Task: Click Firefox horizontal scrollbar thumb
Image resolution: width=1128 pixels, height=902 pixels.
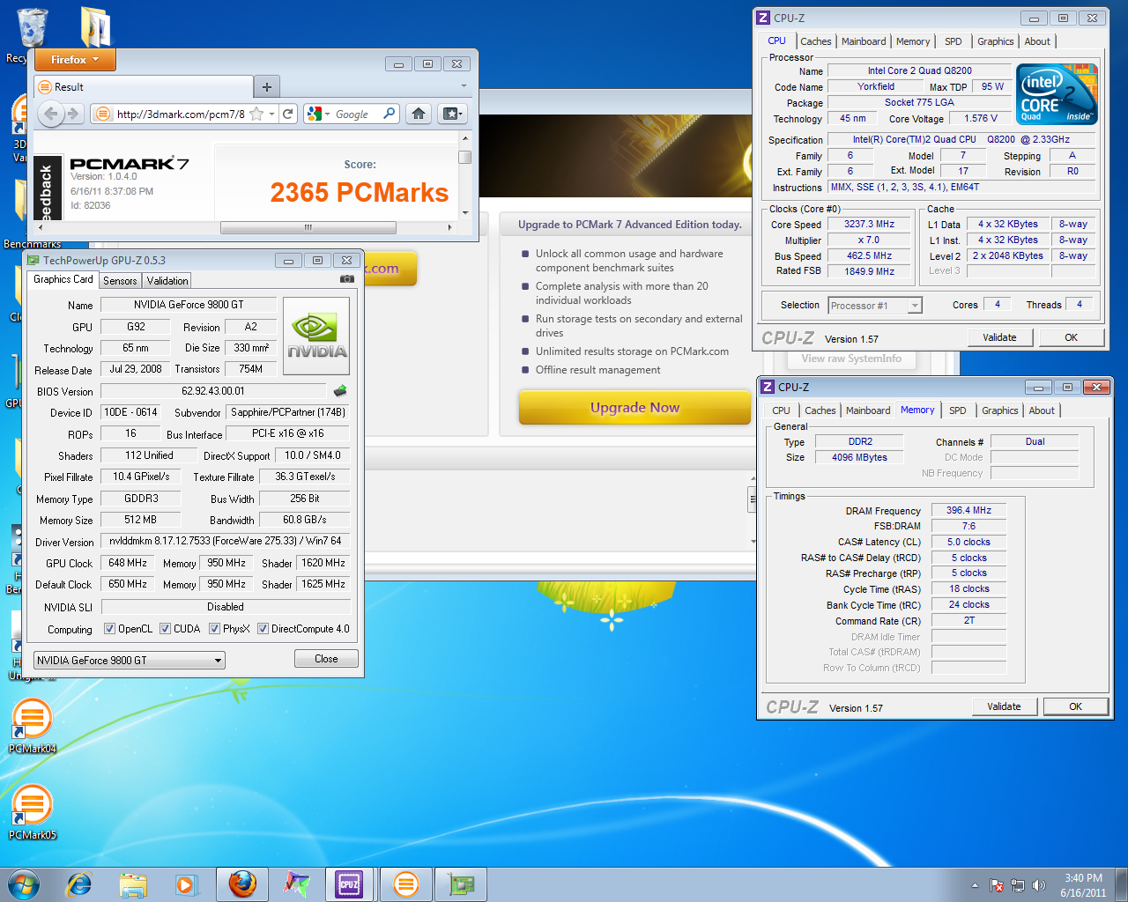Action: (308, 227)
